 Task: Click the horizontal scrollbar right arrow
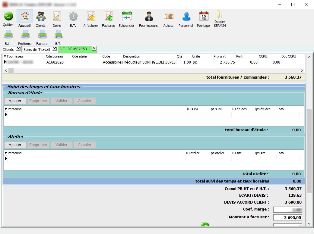point(302,70)
